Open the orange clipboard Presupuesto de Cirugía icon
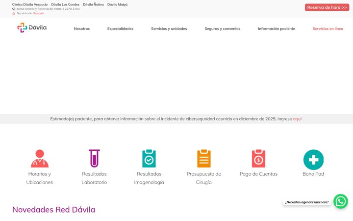 point(204,158)
